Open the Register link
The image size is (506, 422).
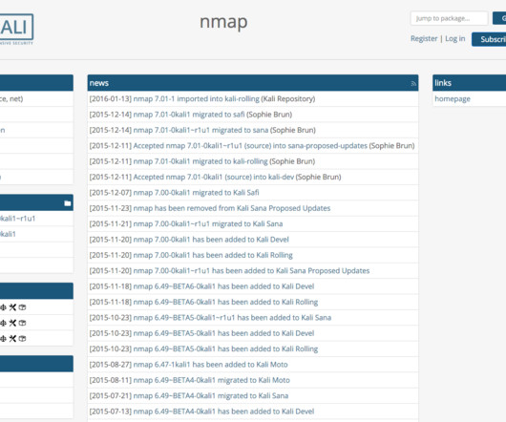pyautogui.click(x=424, y=39)
